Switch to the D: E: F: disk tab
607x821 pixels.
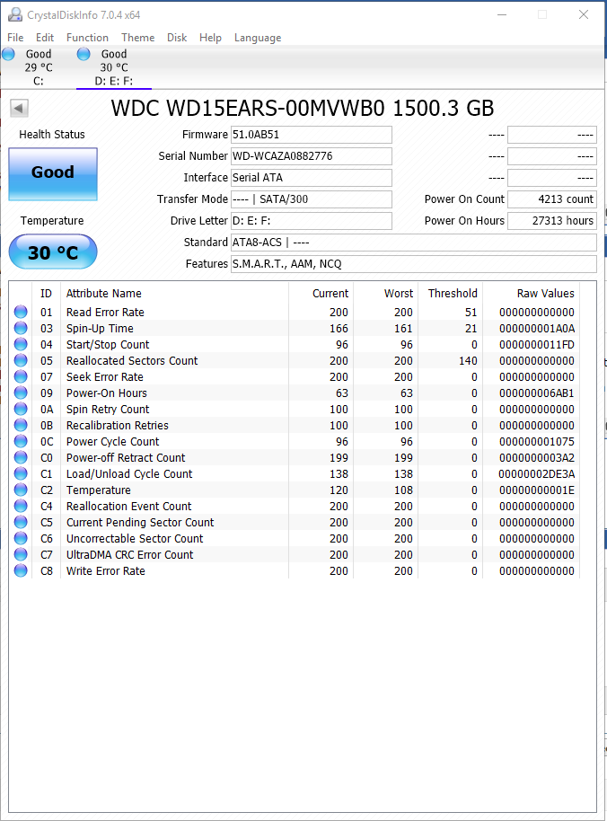pos(113,67)
